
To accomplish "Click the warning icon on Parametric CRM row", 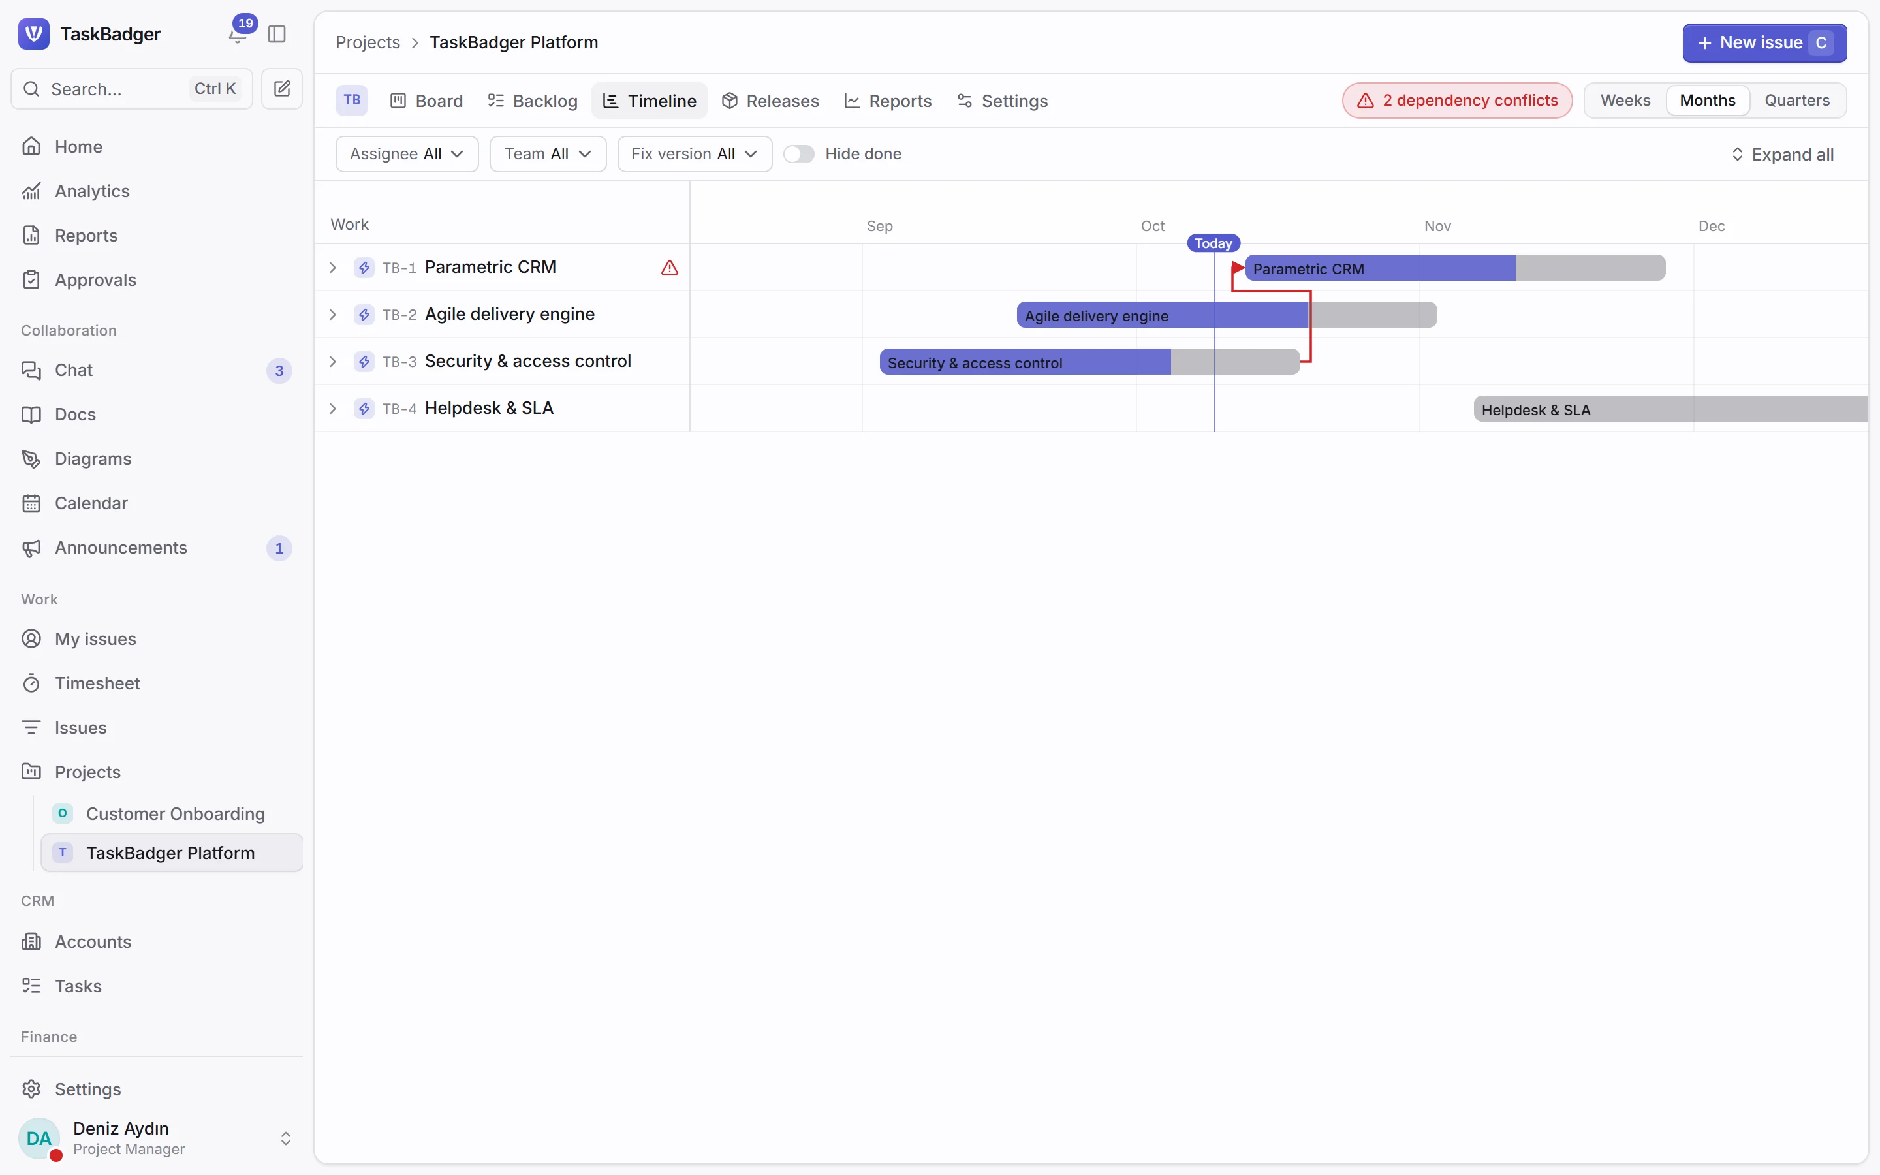I will 670,268.
